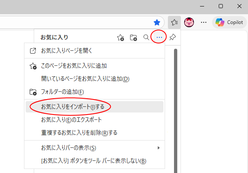Maximize the browser window

tap(221, 6)
